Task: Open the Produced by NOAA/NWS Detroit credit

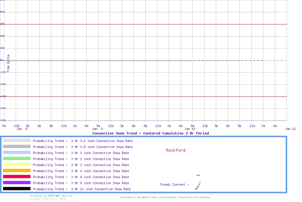Action: coord(51,196)
